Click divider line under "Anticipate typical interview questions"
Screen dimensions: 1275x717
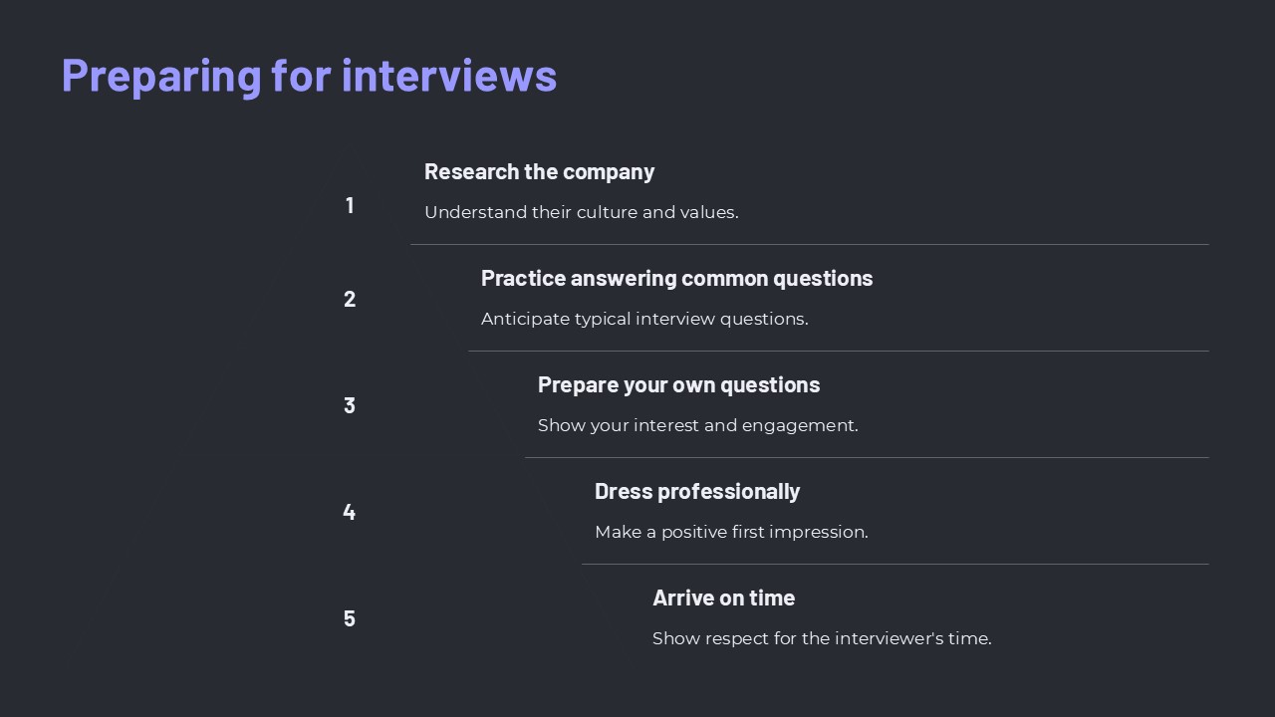(x=838, y=351)
